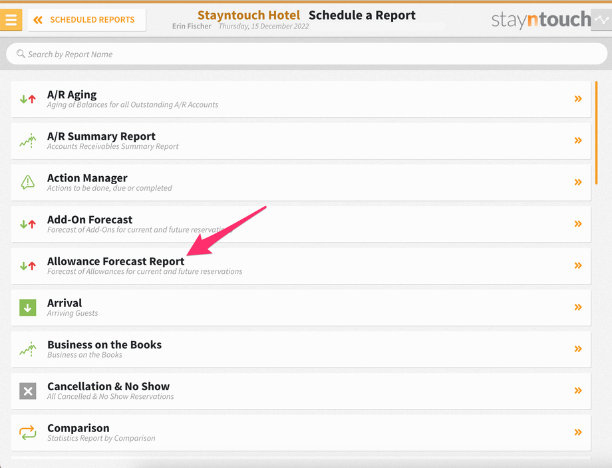Viewport: 612px width, 468px height.
Task: Click 'Aging of Balances' description text
Action: 132,104
